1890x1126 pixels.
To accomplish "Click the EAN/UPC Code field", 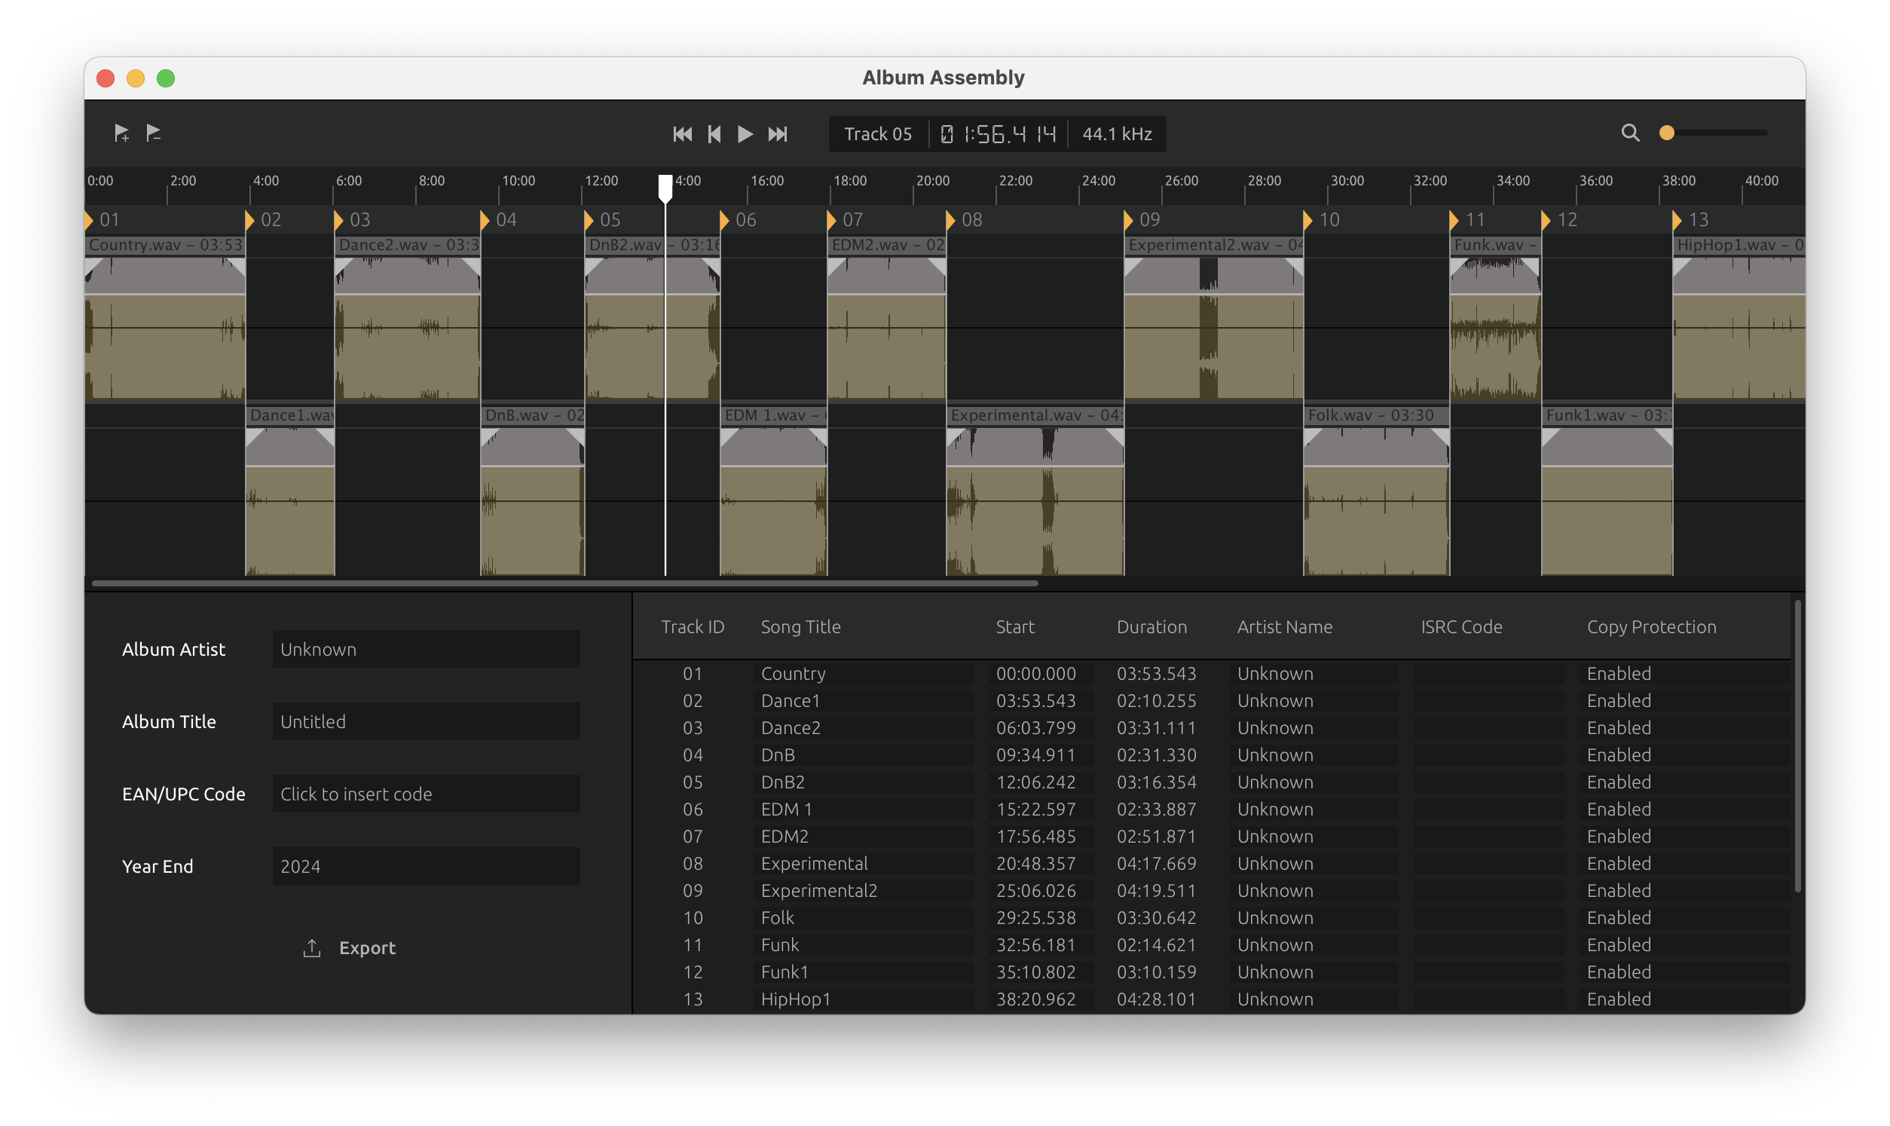I will pyautogui.click(x=427, y=794).
